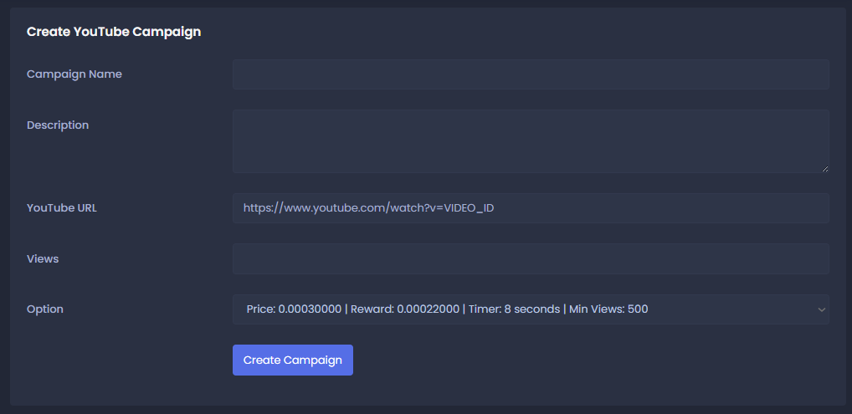Click Reward: 0.00022000 in Option selector
852x414 pixels.
click(x=405, y=309)
